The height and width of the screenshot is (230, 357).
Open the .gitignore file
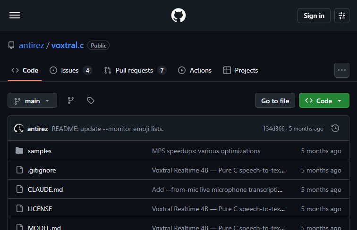pos(42,170)
